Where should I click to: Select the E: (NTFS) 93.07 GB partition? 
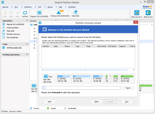pos(127,79)
